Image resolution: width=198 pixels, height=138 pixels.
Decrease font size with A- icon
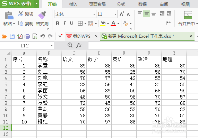(x=129, y=14)
